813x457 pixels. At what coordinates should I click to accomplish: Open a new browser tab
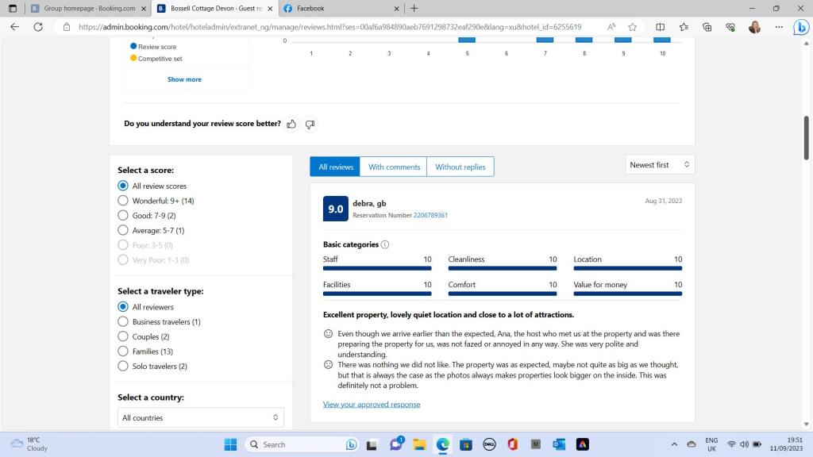pos(414,8)
